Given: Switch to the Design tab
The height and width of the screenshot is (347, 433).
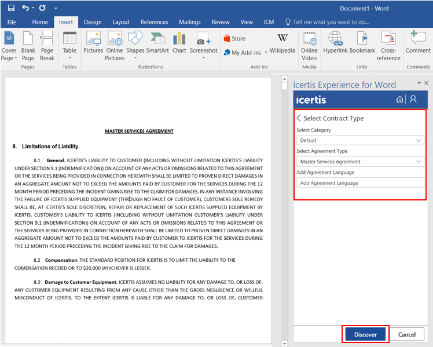Looking at the screenshot, I should click(x=93, y=22).
